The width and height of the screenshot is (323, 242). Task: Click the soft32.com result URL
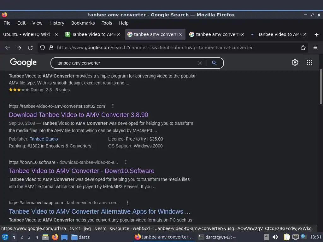click(x=57, y=106)
